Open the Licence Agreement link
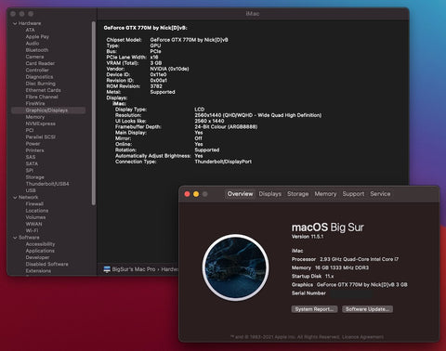Screen dimensions: 446x351 362,337
